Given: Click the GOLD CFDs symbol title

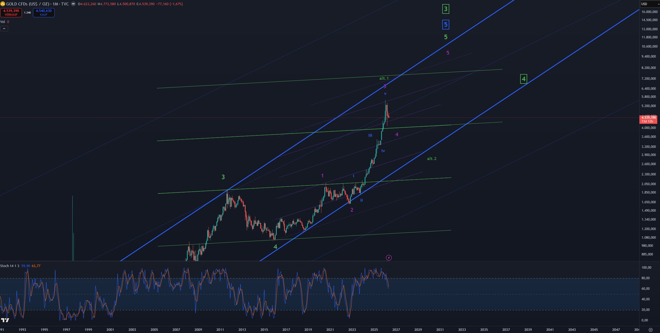Looking at the screenshot, I should [37, 4].
